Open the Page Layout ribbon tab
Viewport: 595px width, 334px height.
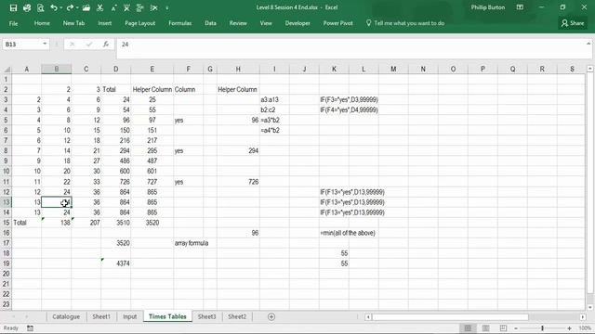pos(140,23)
